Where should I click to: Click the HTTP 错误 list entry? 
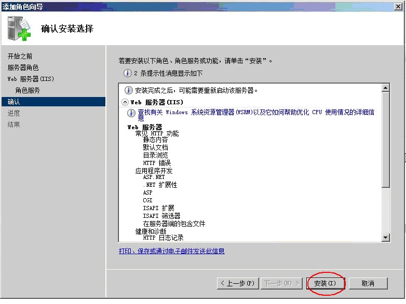[157, 163]
